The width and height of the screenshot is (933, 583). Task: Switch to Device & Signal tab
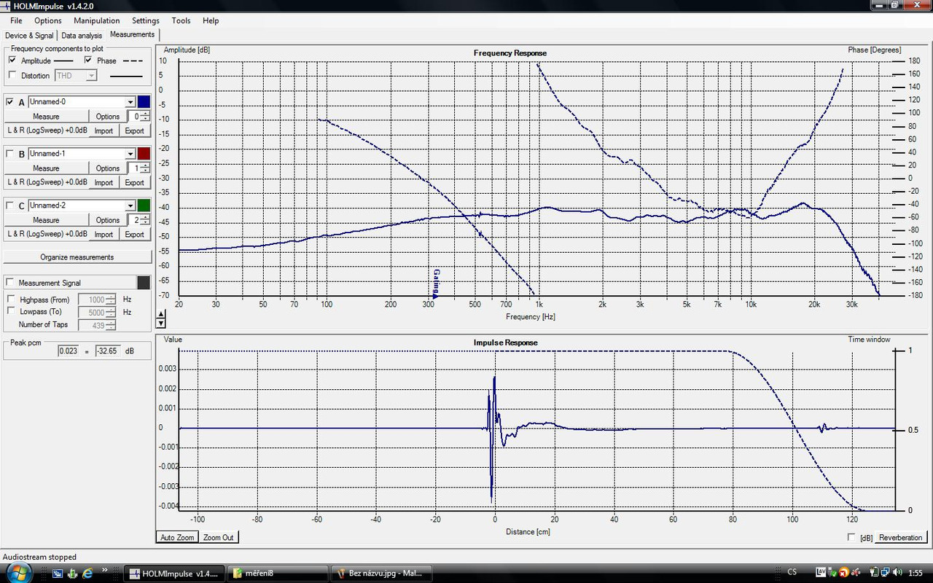click(x=29, y=35)
